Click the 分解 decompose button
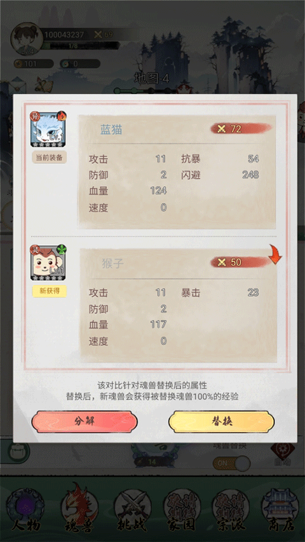 point(85,421)
